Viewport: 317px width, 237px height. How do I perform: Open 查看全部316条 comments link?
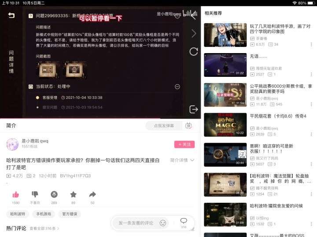click(44, 229)
